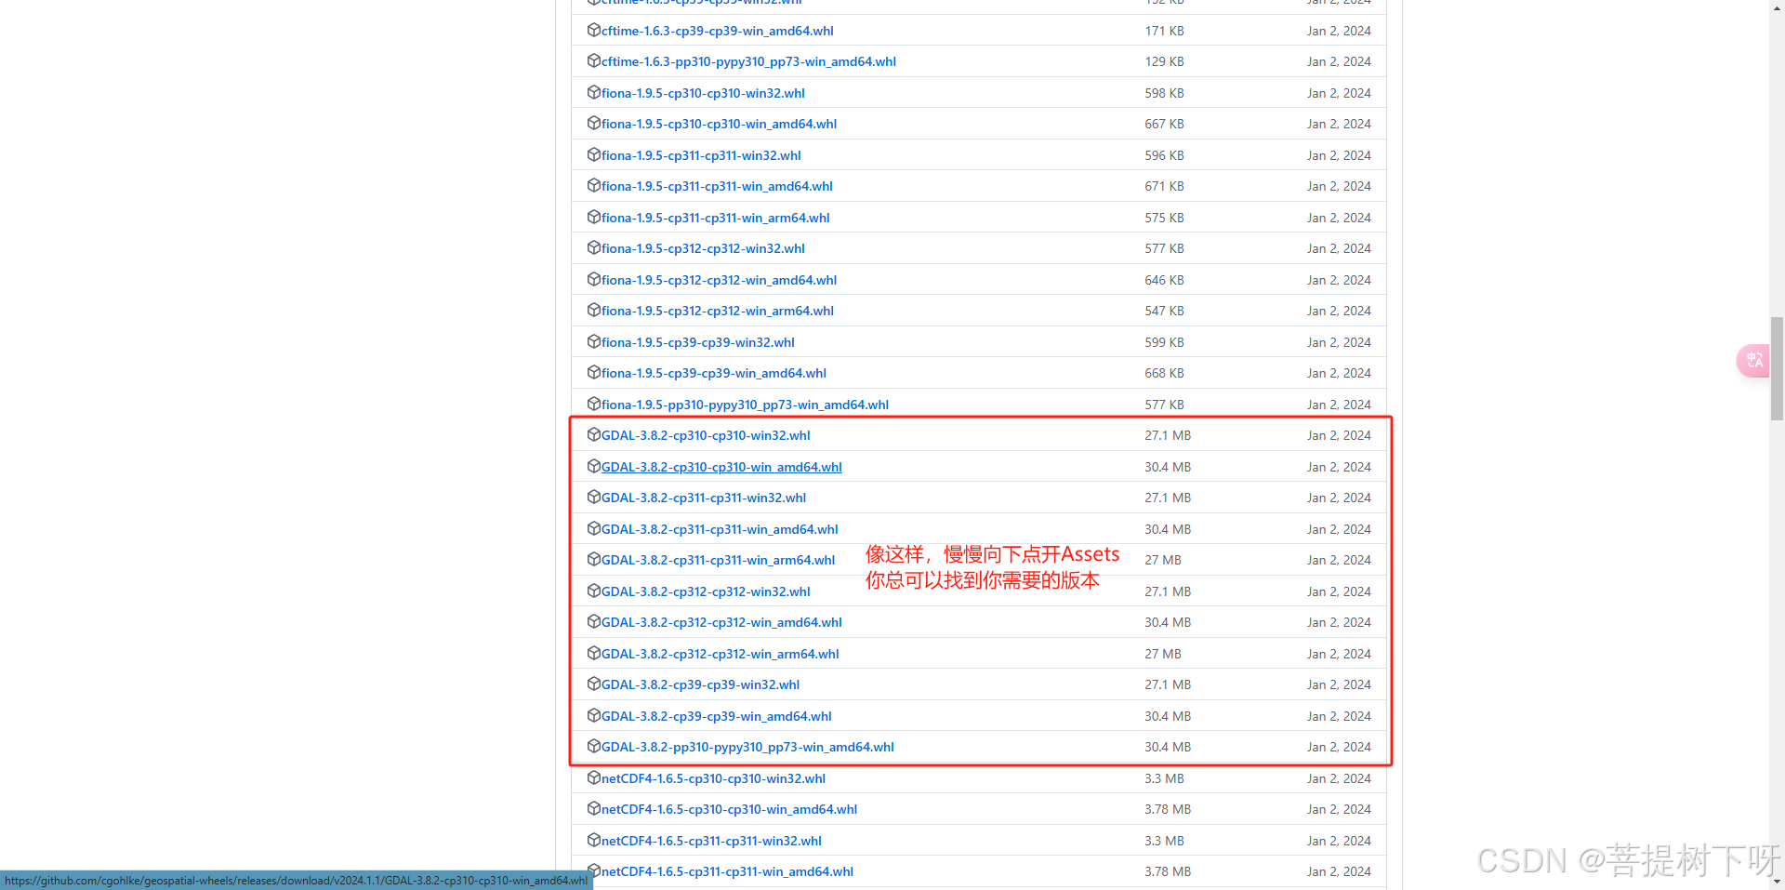Image resolution: width=1785 pixels, height=890 pixels.
Task: Click the package icon beside cftime-1.6.3-cp39-cp39-win_amd64.whl
Action: click(x=593, y=30)
